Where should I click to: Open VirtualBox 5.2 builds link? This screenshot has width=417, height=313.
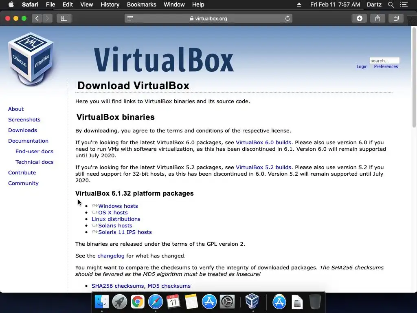[263, 168]
